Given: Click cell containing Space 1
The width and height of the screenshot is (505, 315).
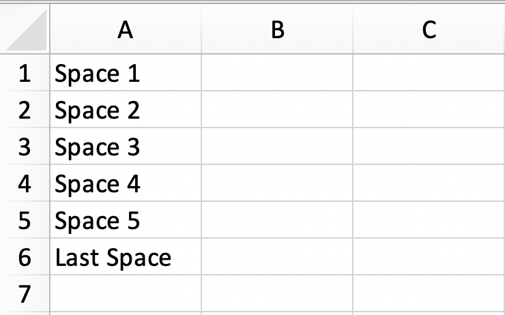Looking at the screenshot, I should [126, 73].
